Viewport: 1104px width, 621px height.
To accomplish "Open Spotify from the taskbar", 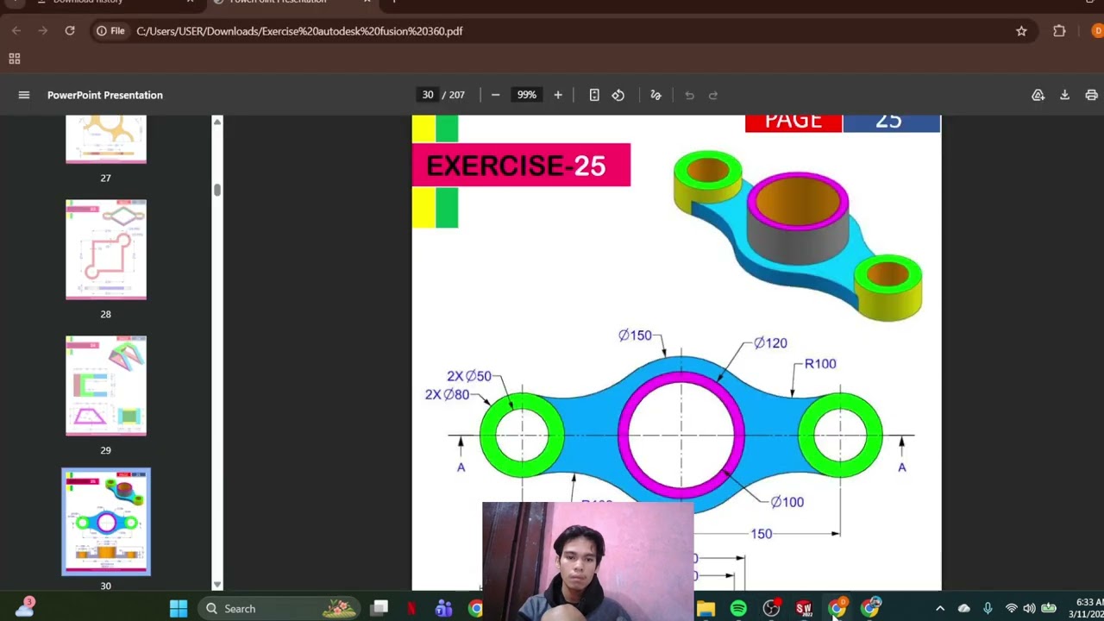I will pos(738,609).
